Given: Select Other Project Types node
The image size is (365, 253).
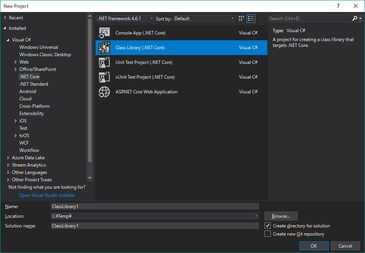Looking at the screenshot, I should click(32, 180).
